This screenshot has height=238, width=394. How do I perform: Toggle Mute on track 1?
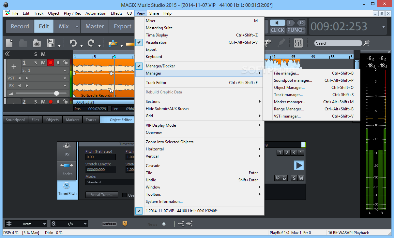(x=43, y=63)
